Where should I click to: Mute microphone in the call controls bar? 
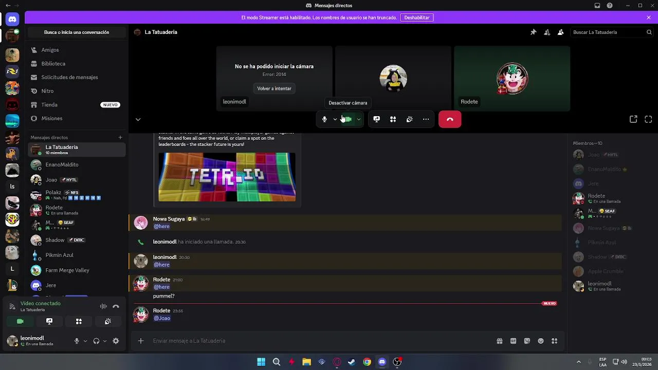click(x=324, y=119)
